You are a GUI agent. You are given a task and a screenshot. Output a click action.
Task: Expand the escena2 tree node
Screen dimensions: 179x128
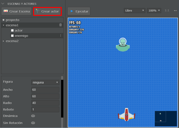click(4, 41)
